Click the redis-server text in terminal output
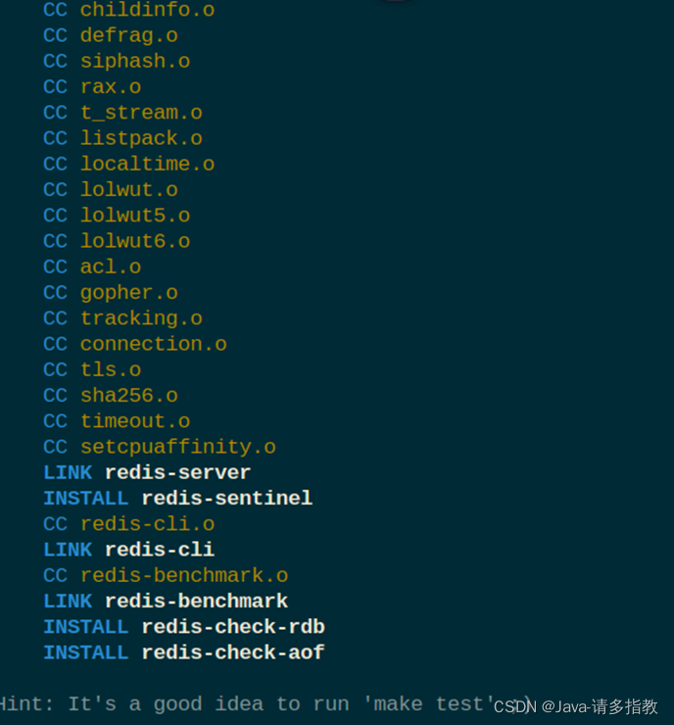Screen dimensions: 674x725 [x=177, y=472]
